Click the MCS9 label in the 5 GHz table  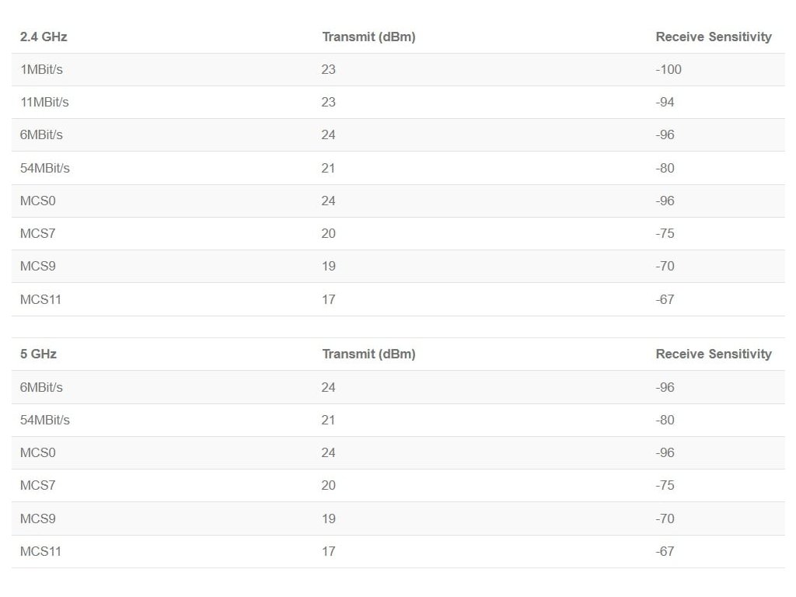click(x=37, y=518)
